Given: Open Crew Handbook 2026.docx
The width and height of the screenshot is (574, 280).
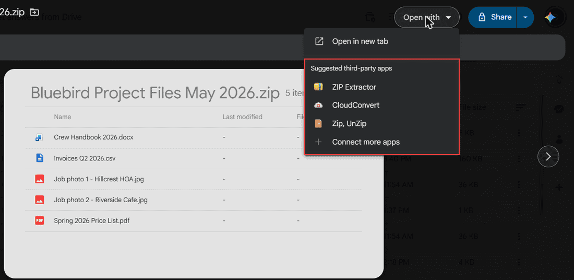Looking at the screenshot, I should (x=94, y=137).
